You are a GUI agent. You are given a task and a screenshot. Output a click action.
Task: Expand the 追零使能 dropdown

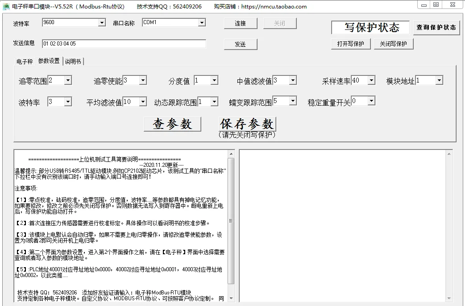pos(143,80)
